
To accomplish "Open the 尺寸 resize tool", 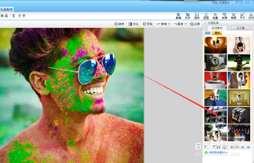I will [242, 16].
